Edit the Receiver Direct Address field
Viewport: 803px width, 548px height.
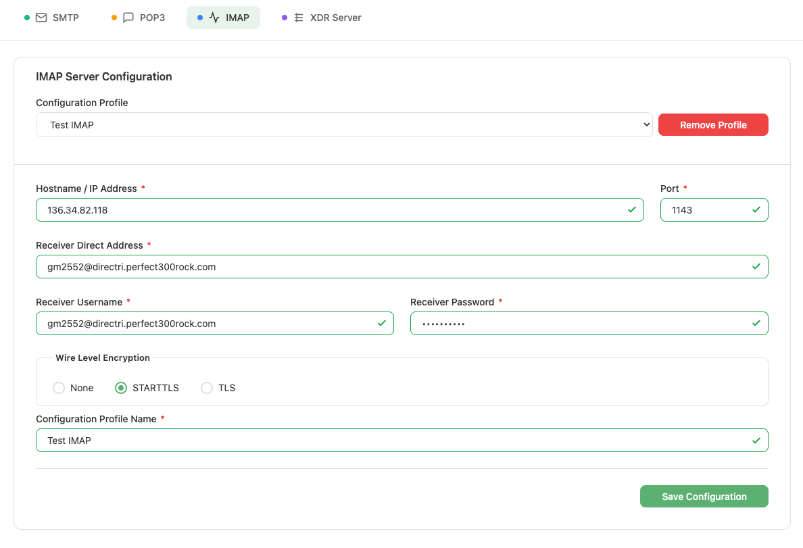point(402,267)
